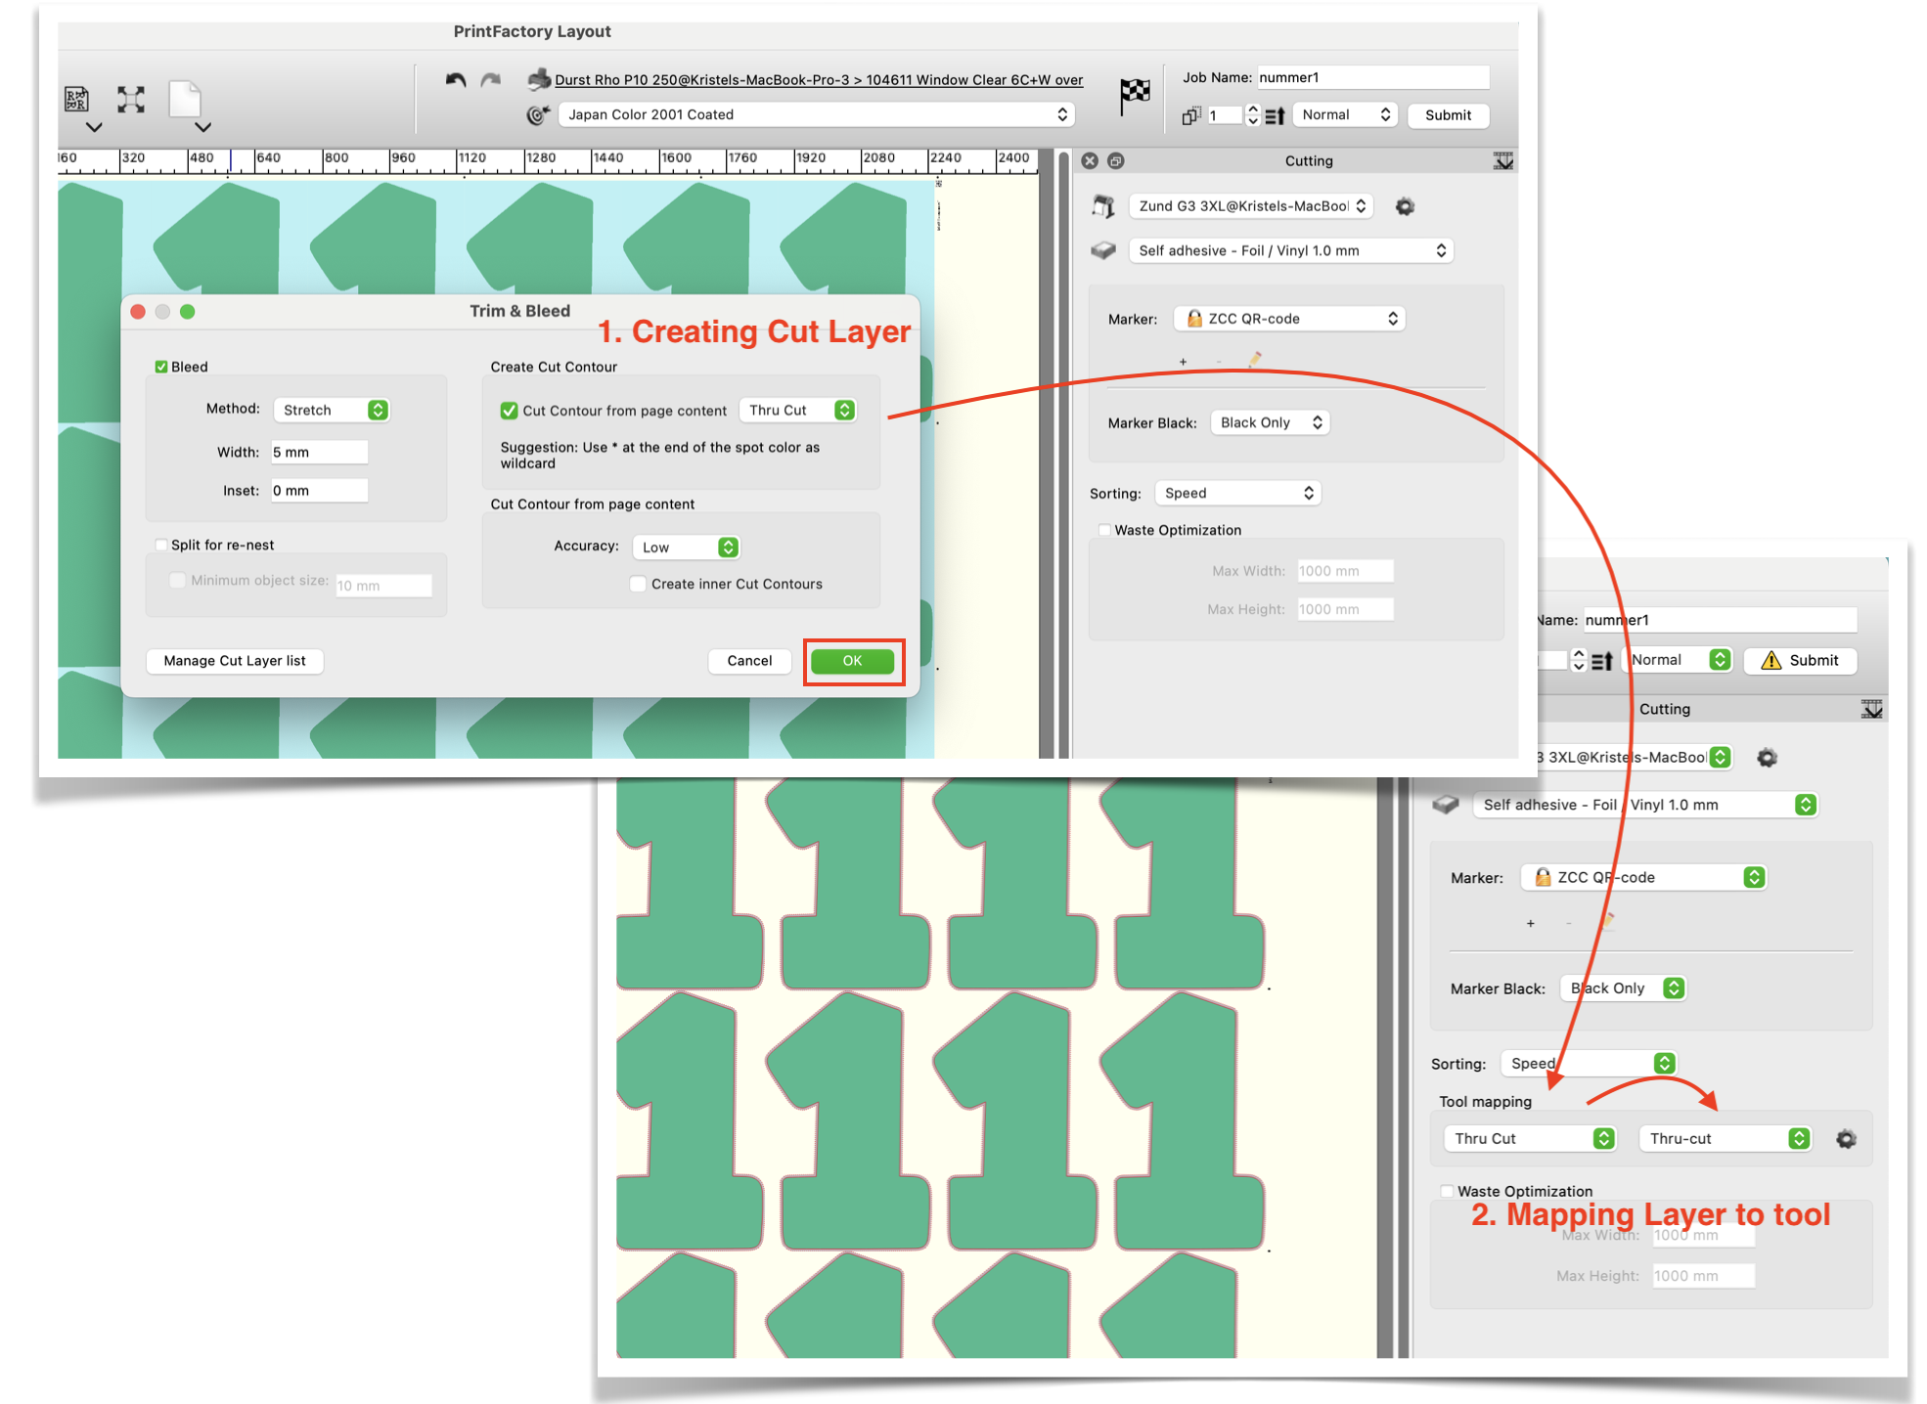Click the checkered flag icon
This screenshot has height=1404, width=1927.
[1135, 95]
